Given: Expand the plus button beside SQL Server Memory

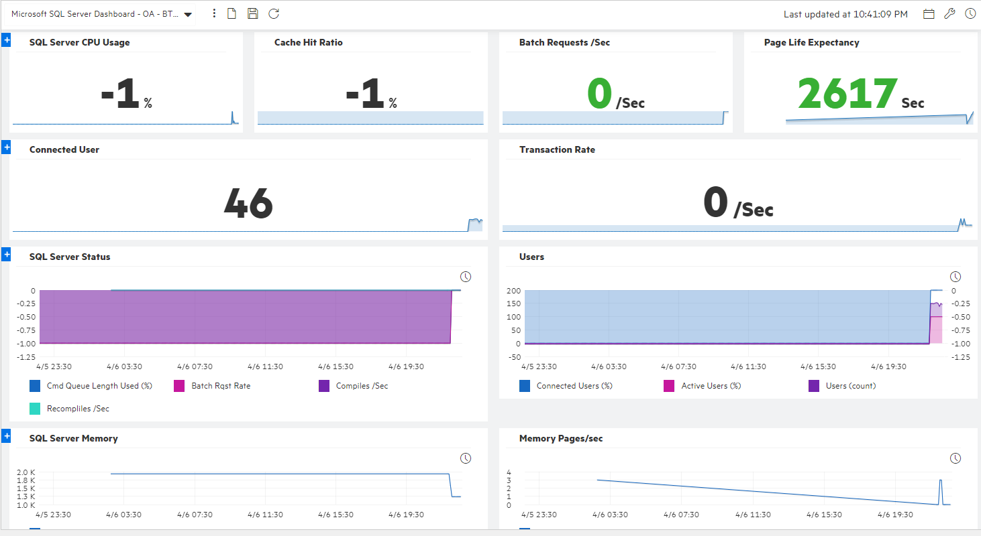Looking at the screenshot, I should [x=6, y=436].
